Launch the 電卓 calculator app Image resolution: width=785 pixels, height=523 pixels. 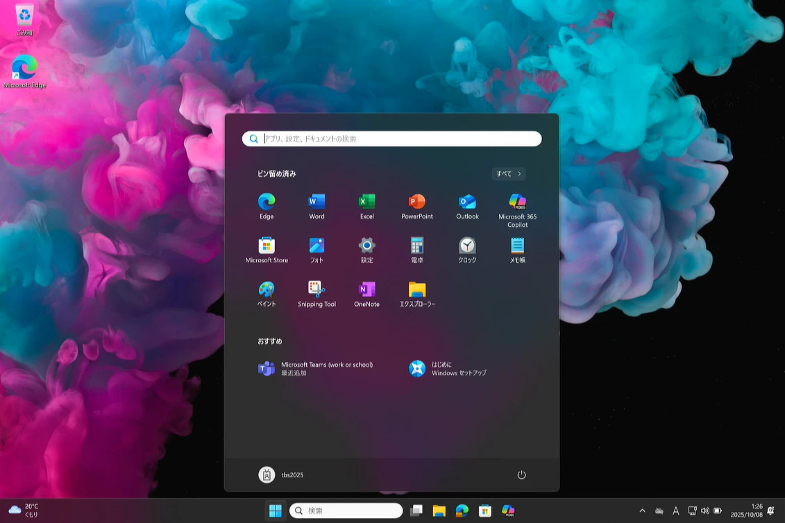click(x=417, y=250)
